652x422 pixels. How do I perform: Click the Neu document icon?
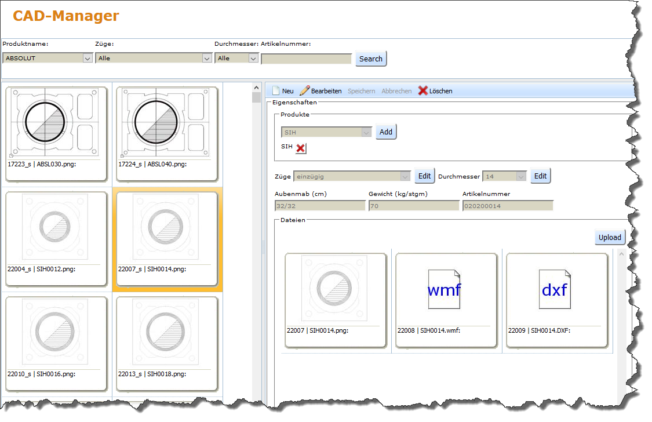coord(276,91)
